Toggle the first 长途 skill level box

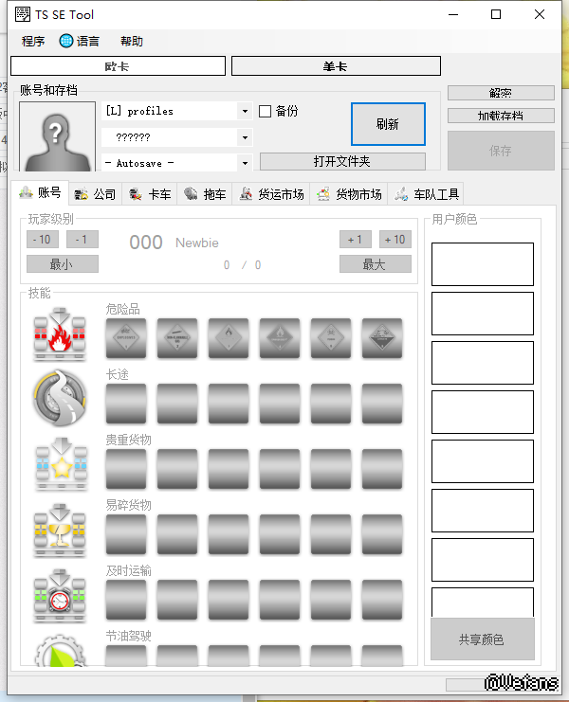tap(126, 403)
